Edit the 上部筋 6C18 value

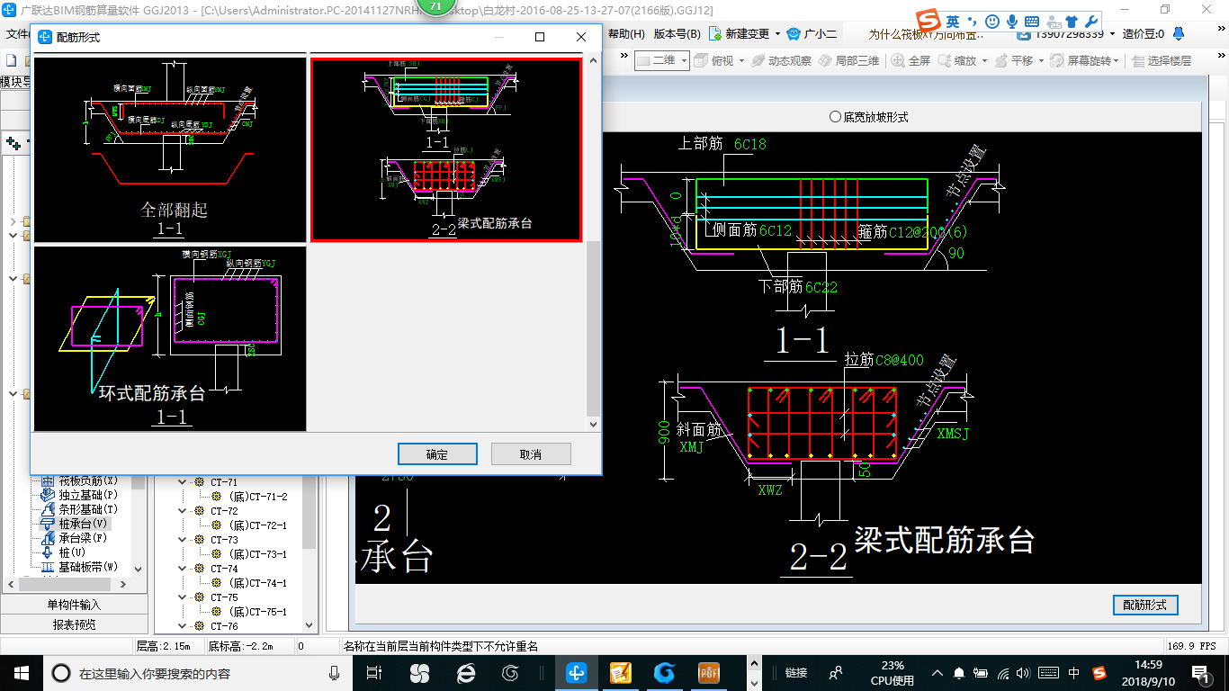point(750,144)
